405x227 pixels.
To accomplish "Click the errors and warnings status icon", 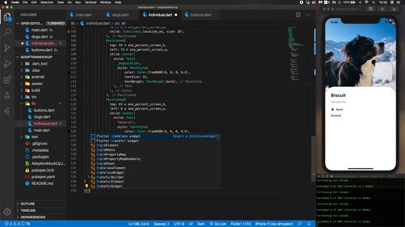I will 18,224.
